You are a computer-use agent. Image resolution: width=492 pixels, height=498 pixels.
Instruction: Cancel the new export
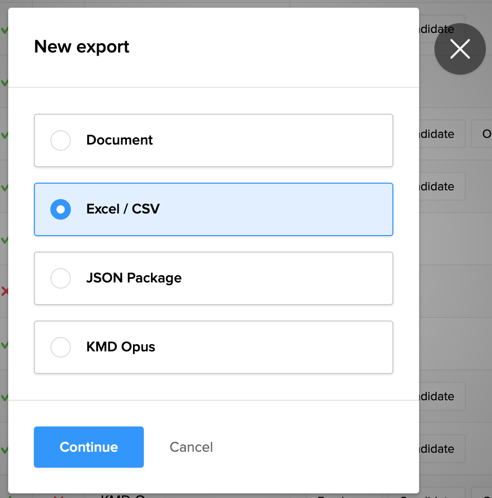coord(191,447)
